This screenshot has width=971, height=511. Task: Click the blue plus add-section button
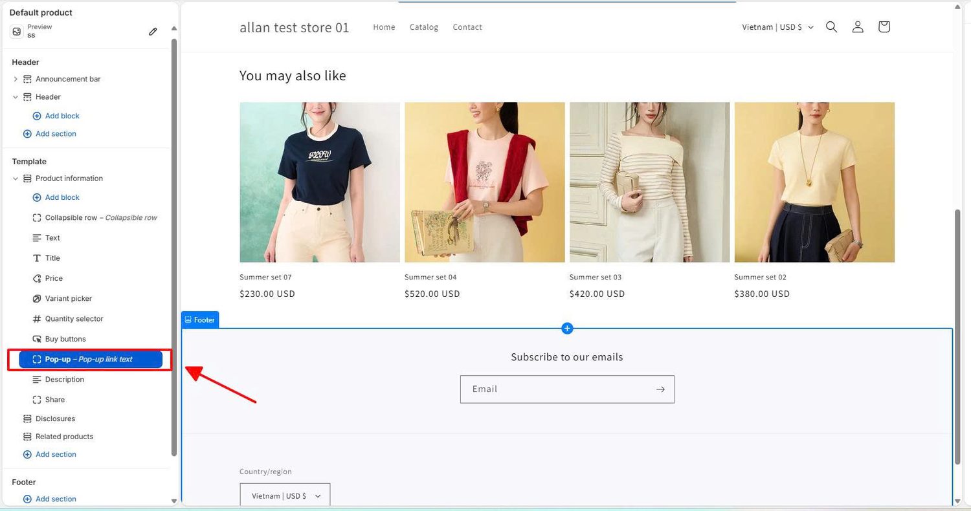(567, 329)
